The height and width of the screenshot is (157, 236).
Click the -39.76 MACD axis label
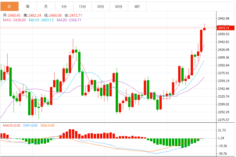pyautogui.click(x=222, y=154)
